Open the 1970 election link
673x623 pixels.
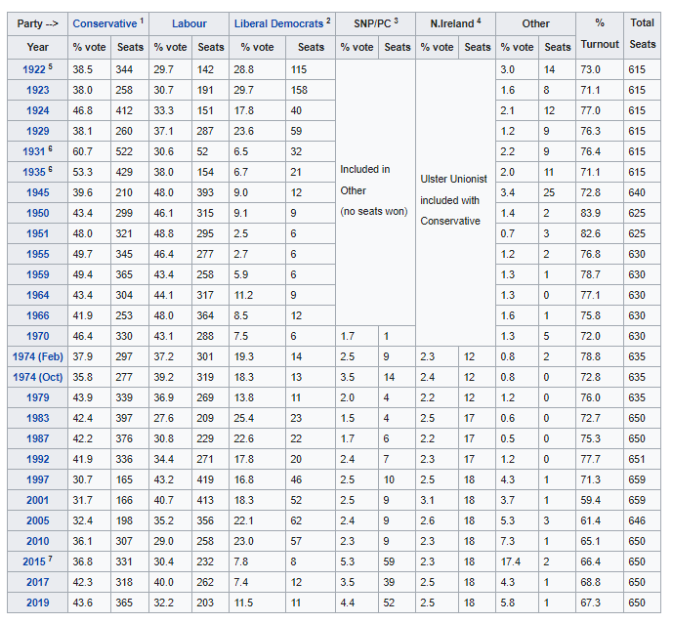point(38,336)
